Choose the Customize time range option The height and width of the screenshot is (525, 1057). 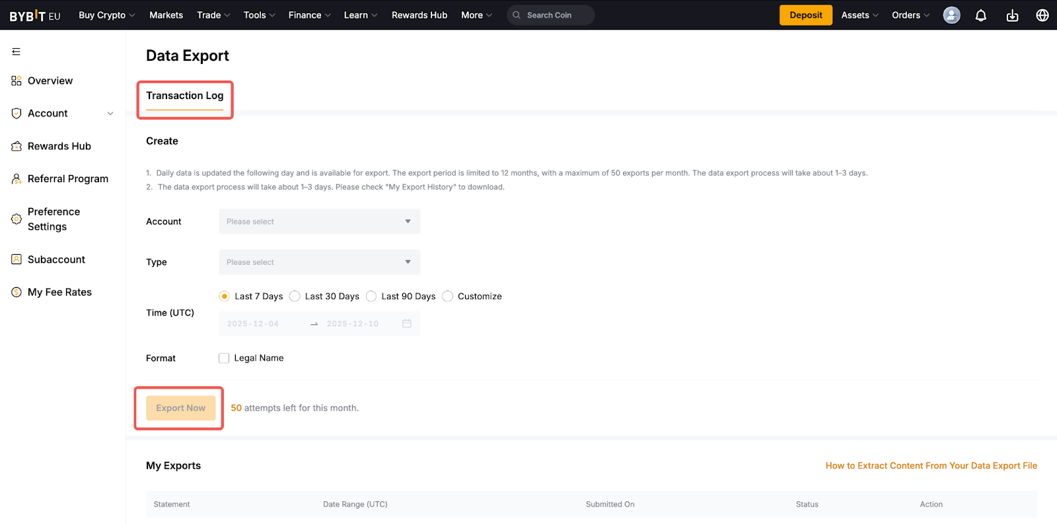coord(448,297)
